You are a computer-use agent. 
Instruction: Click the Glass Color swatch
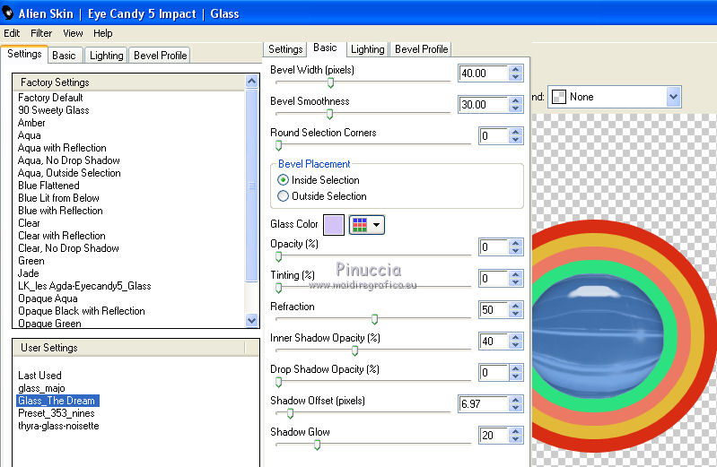click(x=333, y=225)
